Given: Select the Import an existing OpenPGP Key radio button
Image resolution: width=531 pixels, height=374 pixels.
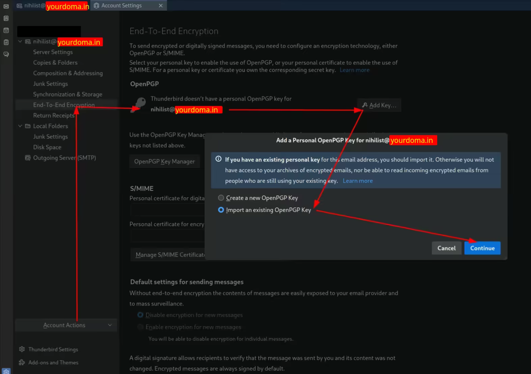Looking at the screenshot, I should coord(221,210).
